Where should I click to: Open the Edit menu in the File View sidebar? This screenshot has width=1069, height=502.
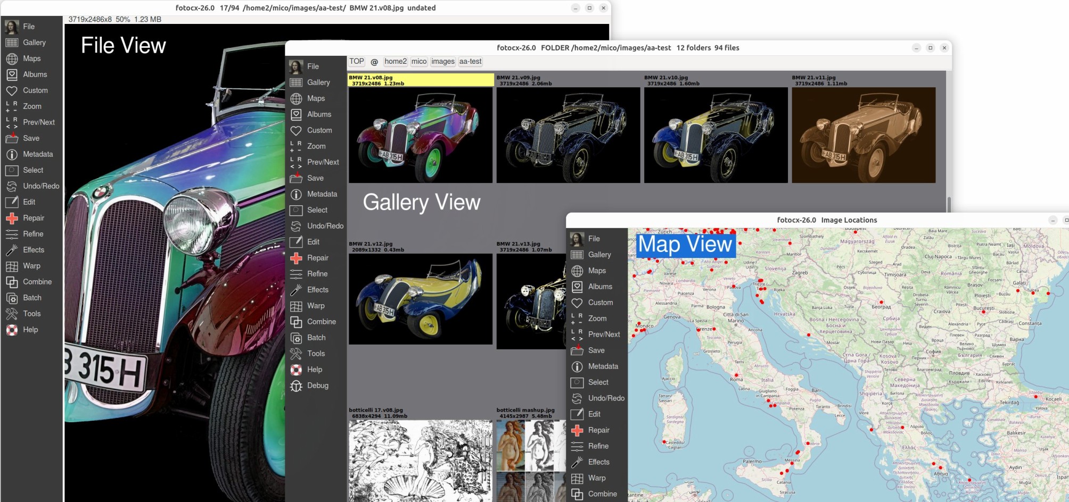[x=12, y=202]
